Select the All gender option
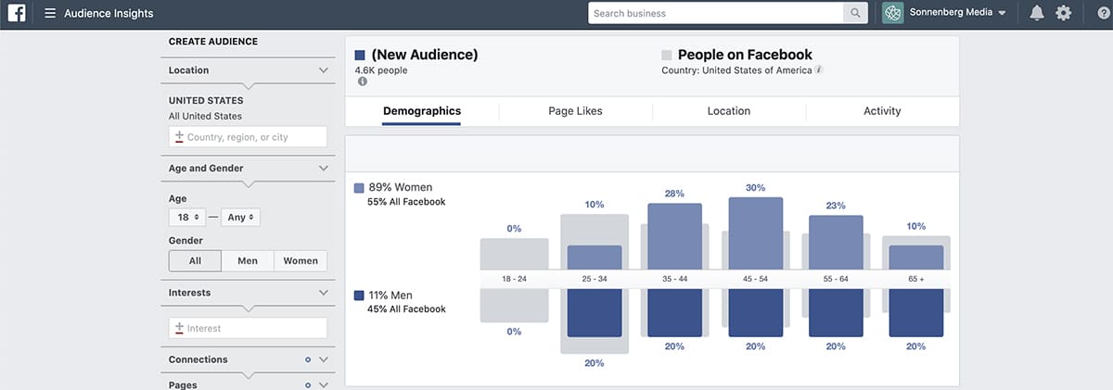Image resolution: width=1113 pixels, height=390 pixels. point(195,261)
